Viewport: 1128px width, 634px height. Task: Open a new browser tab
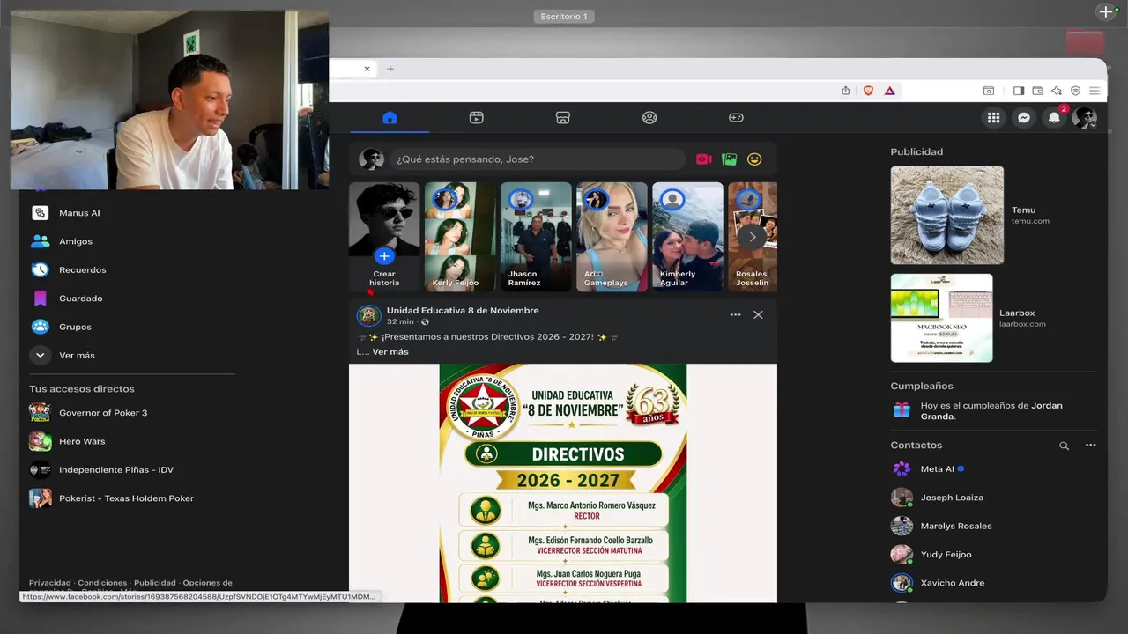[x=390, y=69]
